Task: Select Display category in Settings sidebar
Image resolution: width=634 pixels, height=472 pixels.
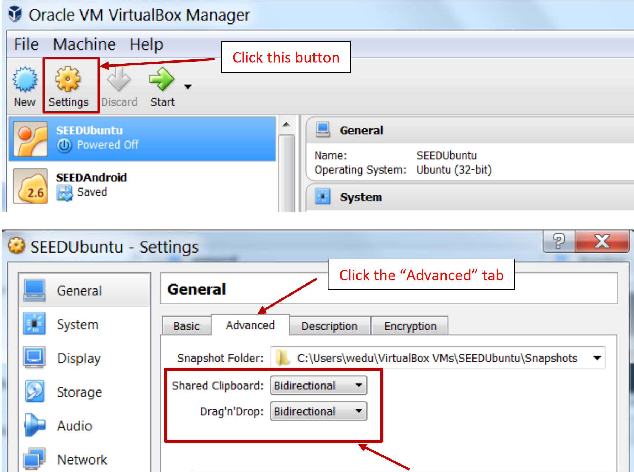Action: click(85, 358)
